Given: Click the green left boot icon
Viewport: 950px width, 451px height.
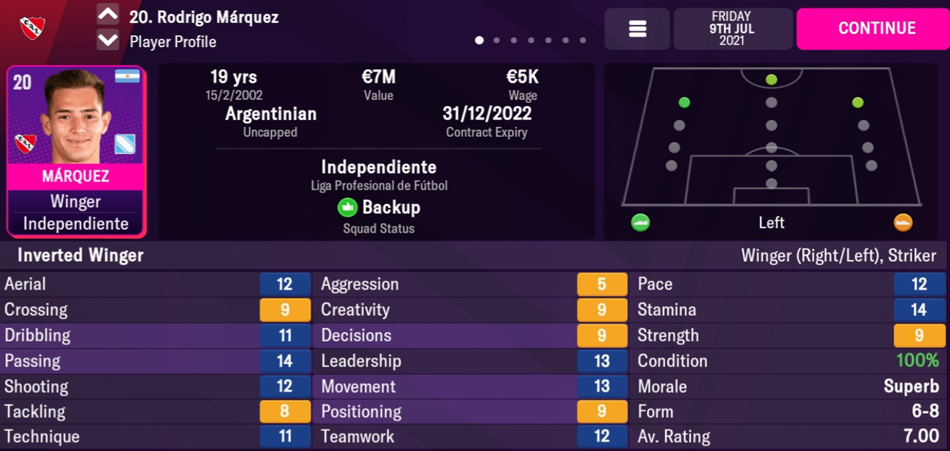Looking at the screenshot, I should pyautogui.click(x=640, y=222).
